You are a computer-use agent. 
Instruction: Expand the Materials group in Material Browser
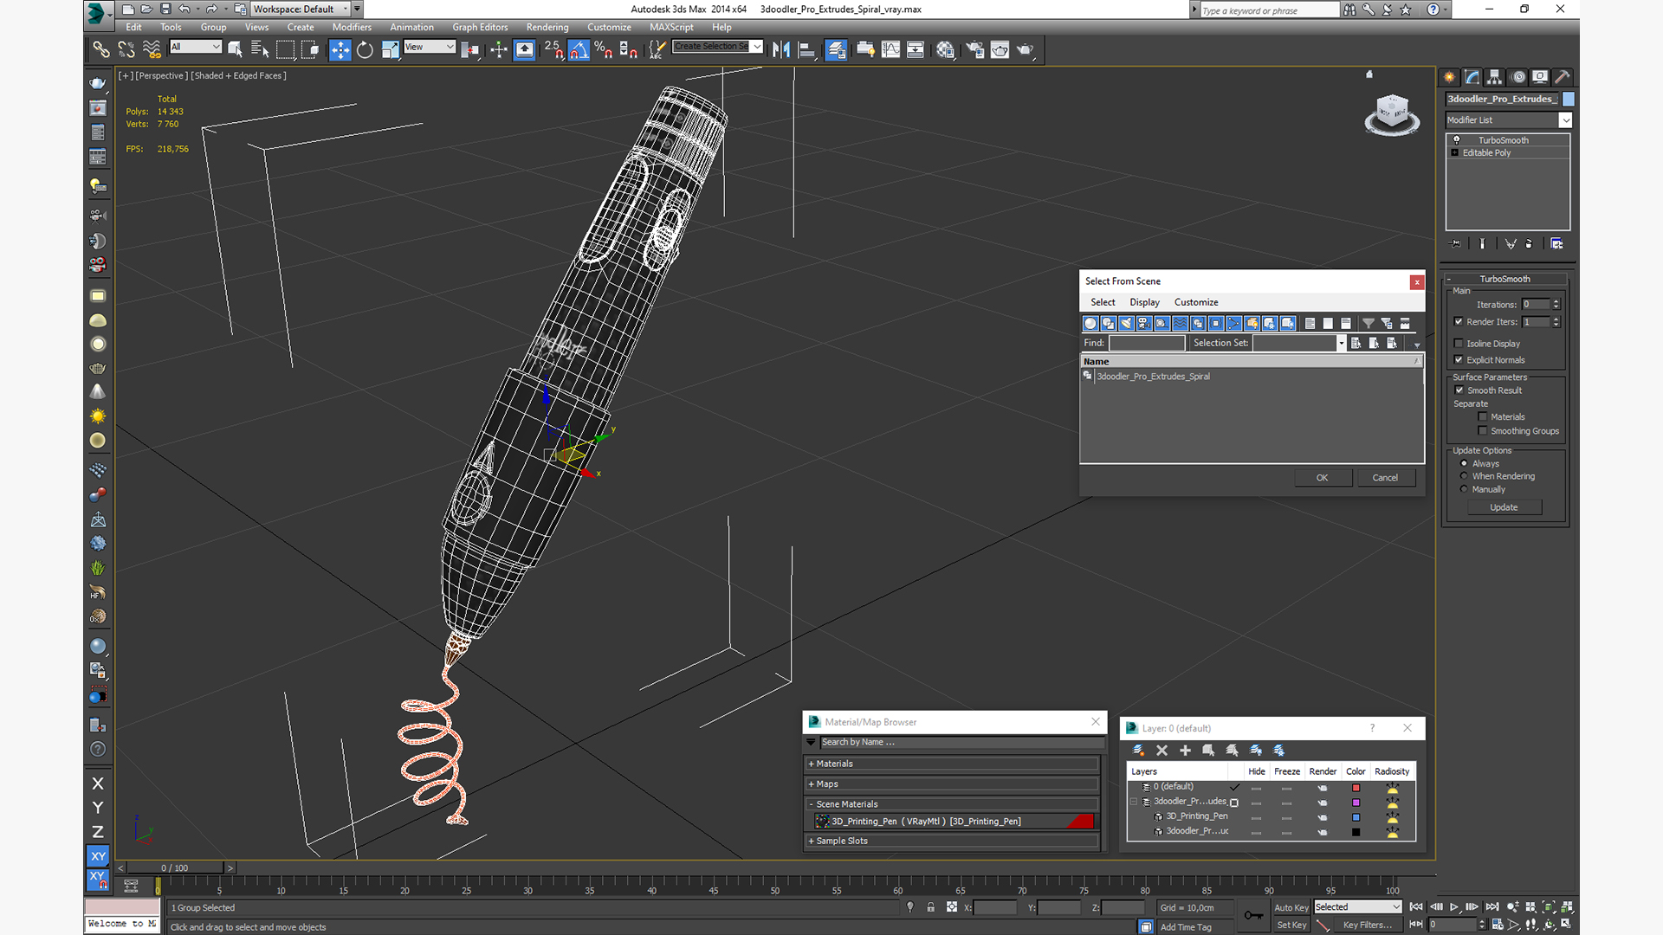(x=952, y=764)
